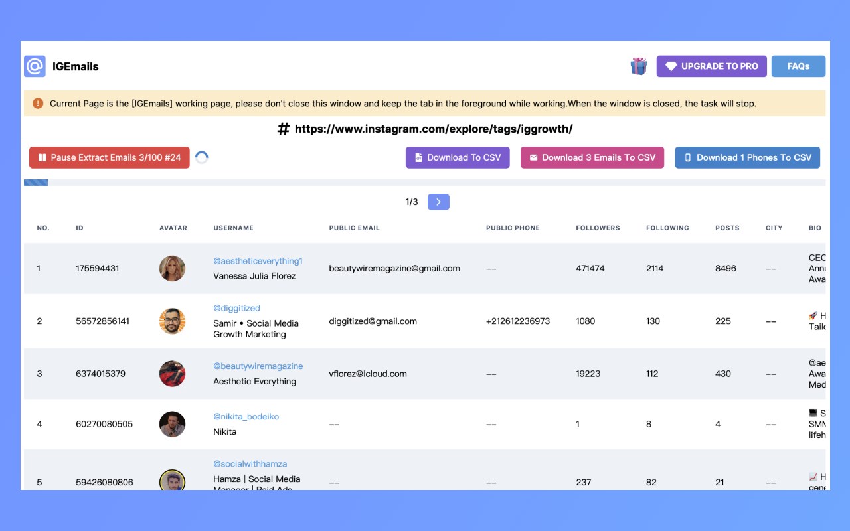
Task: Click ID 6374015379
Action: pyautogui.click(x=100, y=374)
